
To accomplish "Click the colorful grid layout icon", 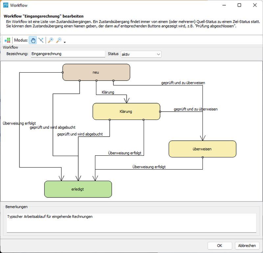I will pos(8,40).
